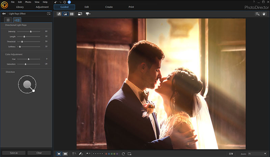Switch to thumbnail grid view mode

click(72, 14)
